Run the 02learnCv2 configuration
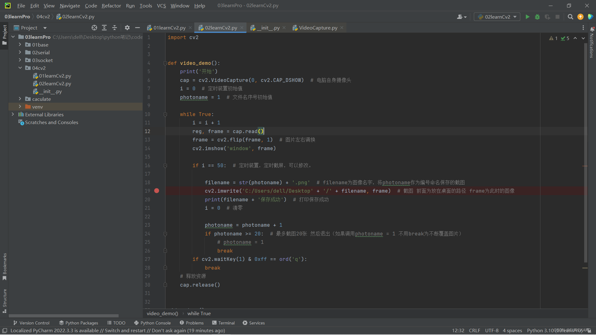The width and height of the screenshot is (596, 335). pyautogui.click(x=527, y=17)
